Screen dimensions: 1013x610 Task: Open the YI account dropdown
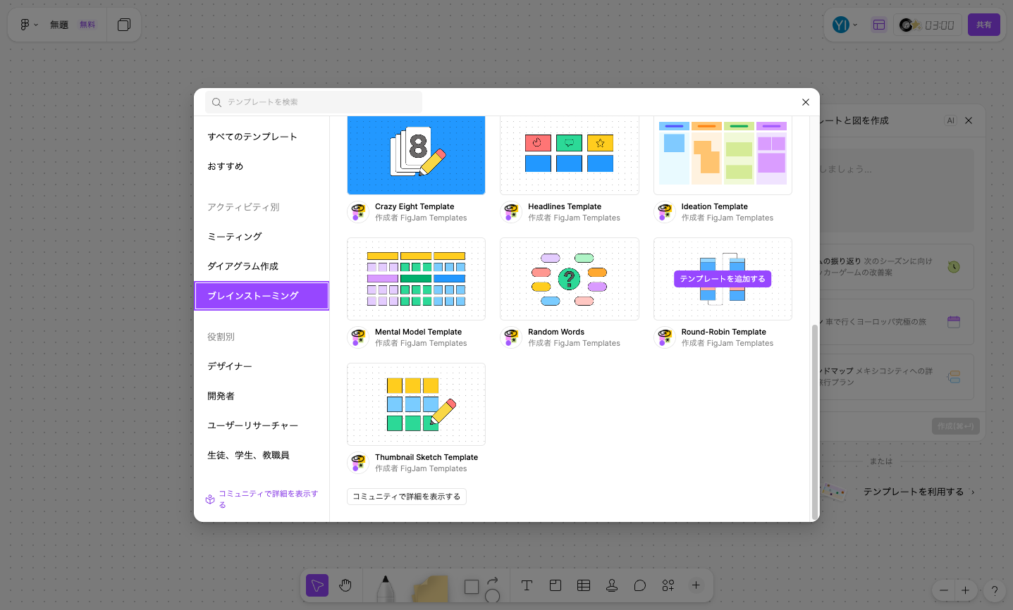click(x=844, y=24)
